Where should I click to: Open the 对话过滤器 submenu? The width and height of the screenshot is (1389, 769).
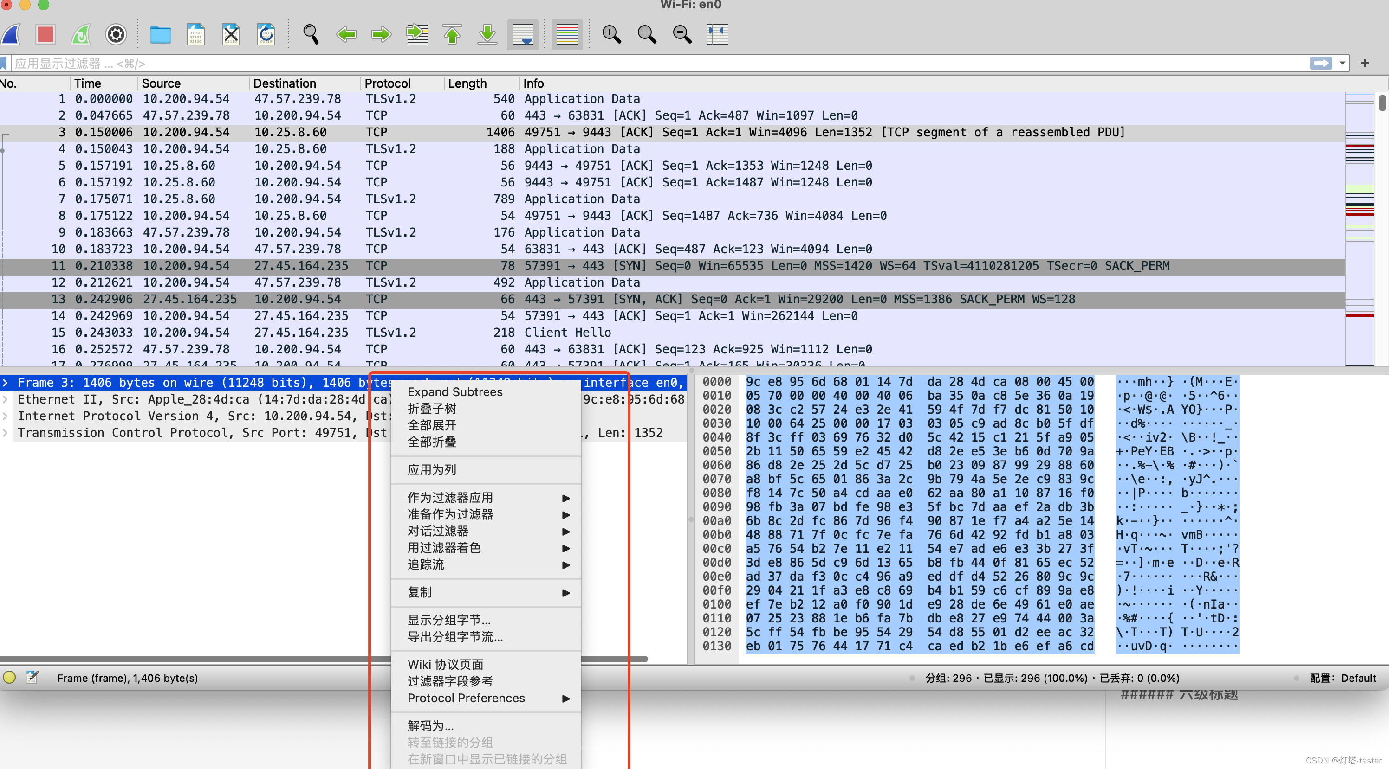coord(486,532)
